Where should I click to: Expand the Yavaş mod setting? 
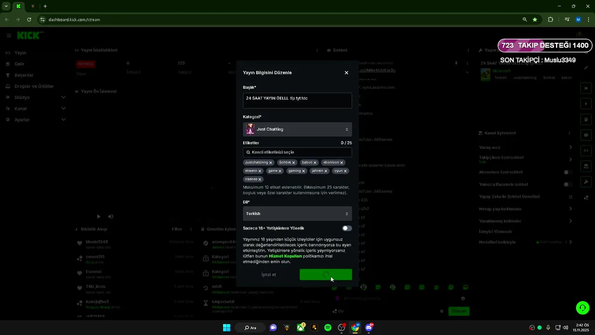570,147
